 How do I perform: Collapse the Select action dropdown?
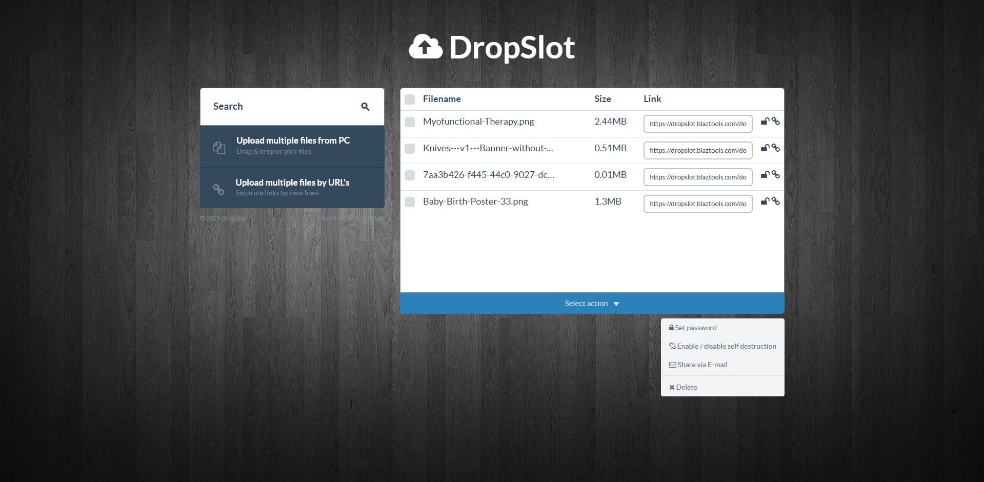tap(592, 304)
